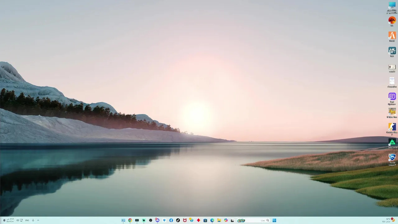The width and height of the screenshot is (398, 224).
Task: Open the Logi Options+ desktop shortcut
Action: coord(392,99)
